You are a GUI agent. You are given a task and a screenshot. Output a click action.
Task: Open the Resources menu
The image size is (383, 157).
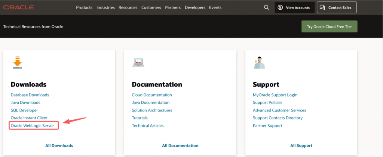[x=128, y=7]
